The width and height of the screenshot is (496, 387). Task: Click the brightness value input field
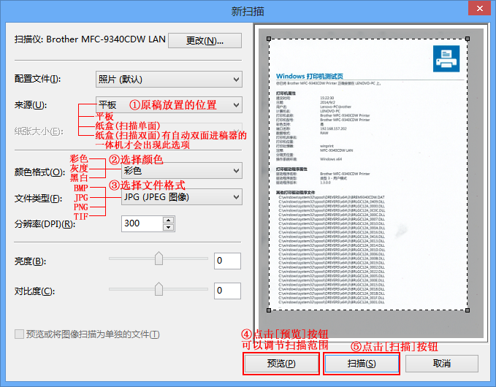tap(227, 261)
